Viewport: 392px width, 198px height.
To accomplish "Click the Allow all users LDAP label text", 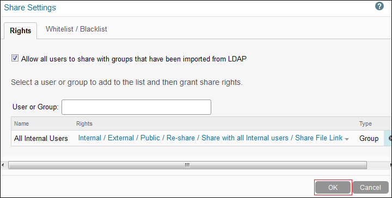I will pyautogui.click(x=134, y=59).
